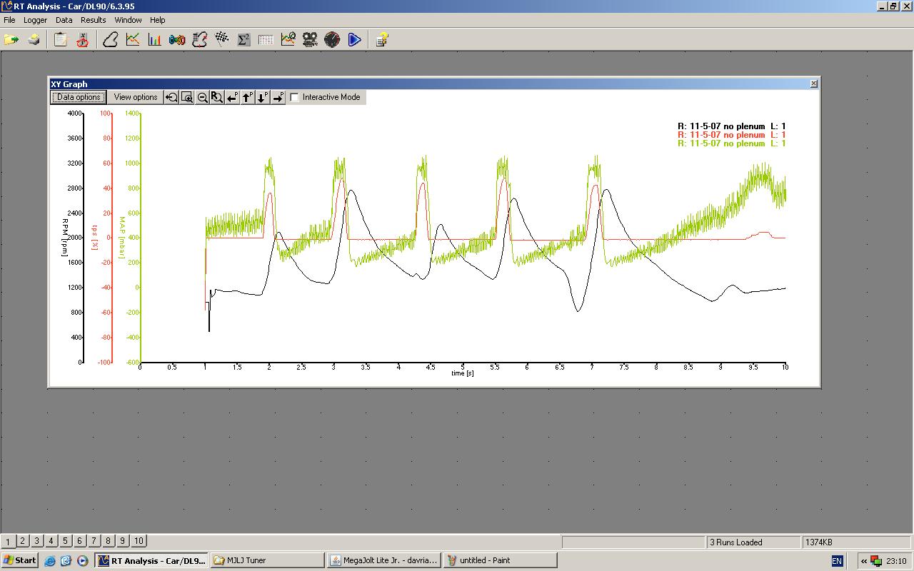Click the reset zoom R magnifier icon
This screenshot has height=571, width=914.
pyautogui.click(x=217, y=97)
